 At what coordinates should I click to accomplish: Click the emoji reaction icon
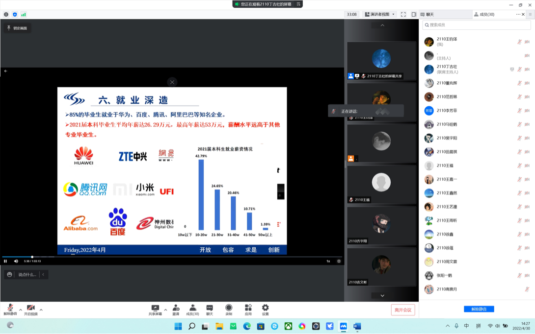9,275
